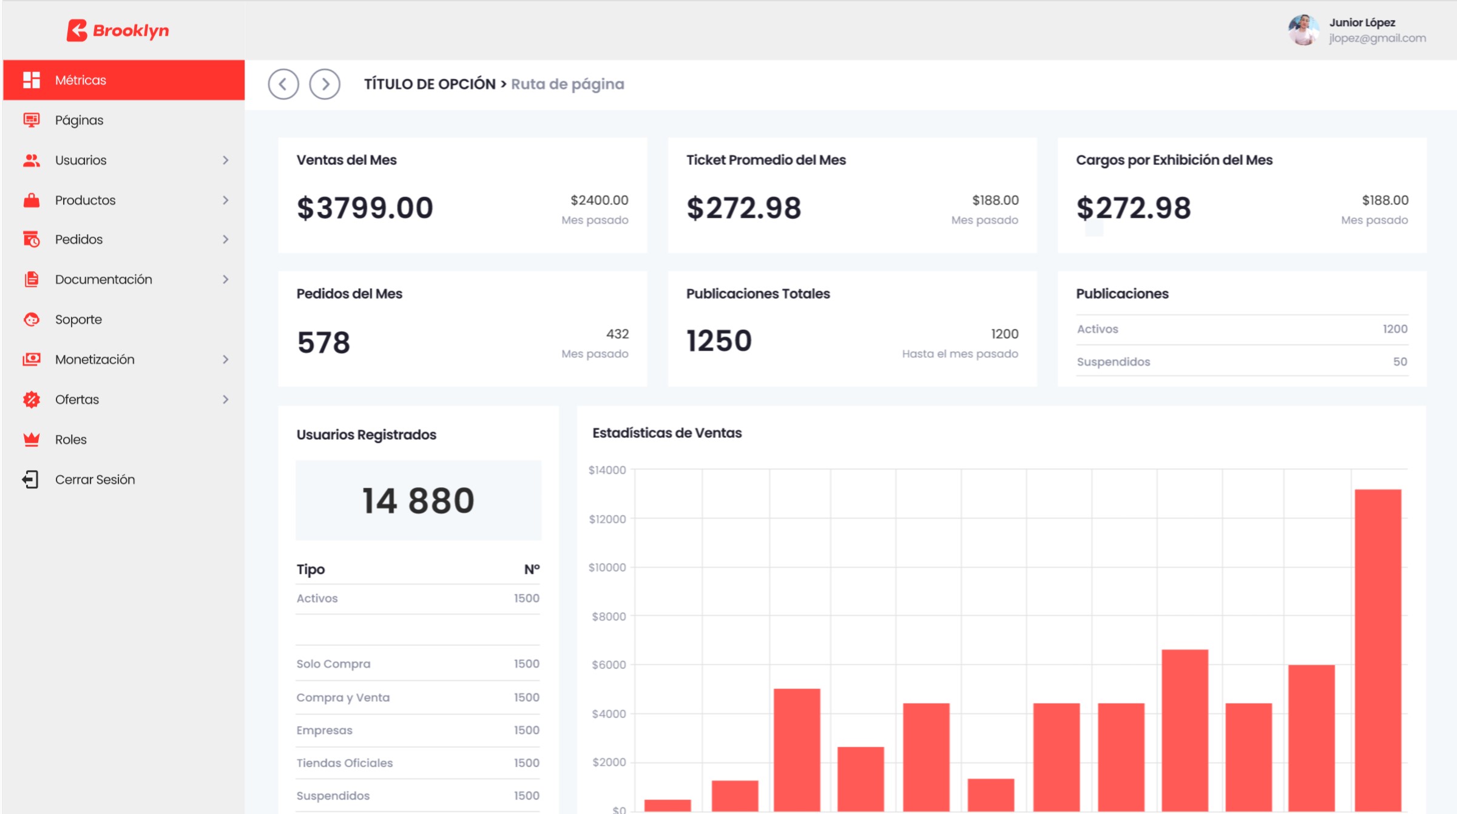Expand the Monetización submenu chevron
Screen dimensions: 1457x814
pyautogui.click(x=226, y=360)
